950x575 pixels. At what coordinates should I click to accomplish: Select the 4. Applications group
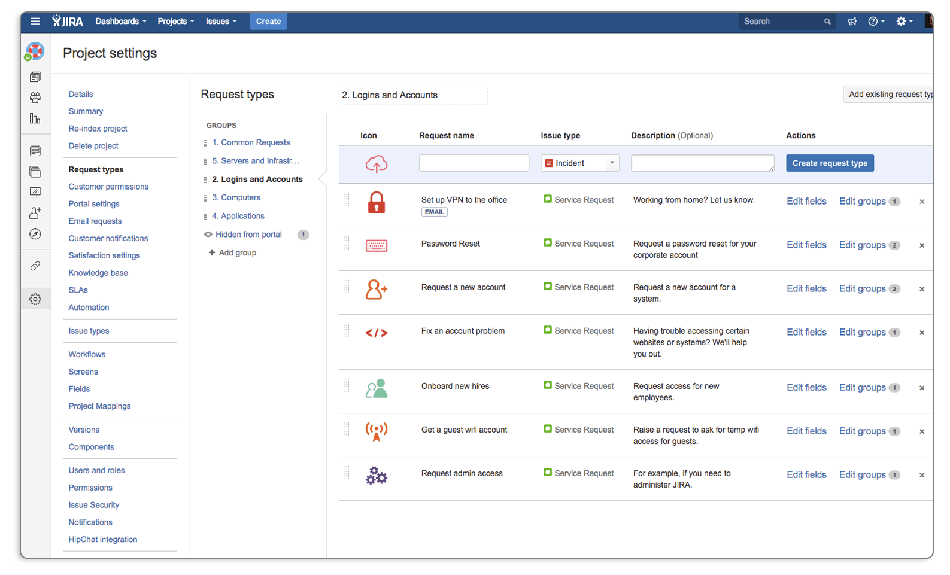238,217
